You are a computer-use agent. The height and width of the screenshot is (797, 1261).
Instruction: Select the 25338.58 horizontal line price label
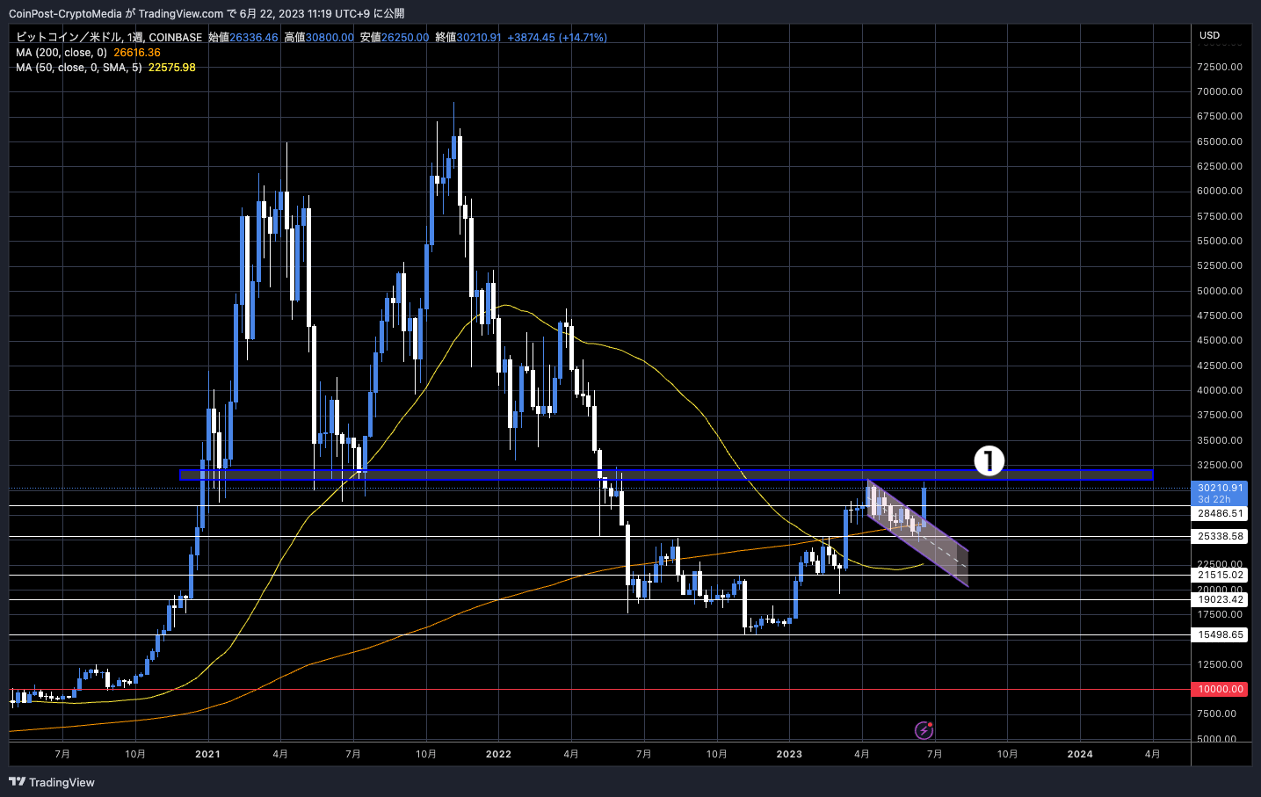[x=1221, y=536]
